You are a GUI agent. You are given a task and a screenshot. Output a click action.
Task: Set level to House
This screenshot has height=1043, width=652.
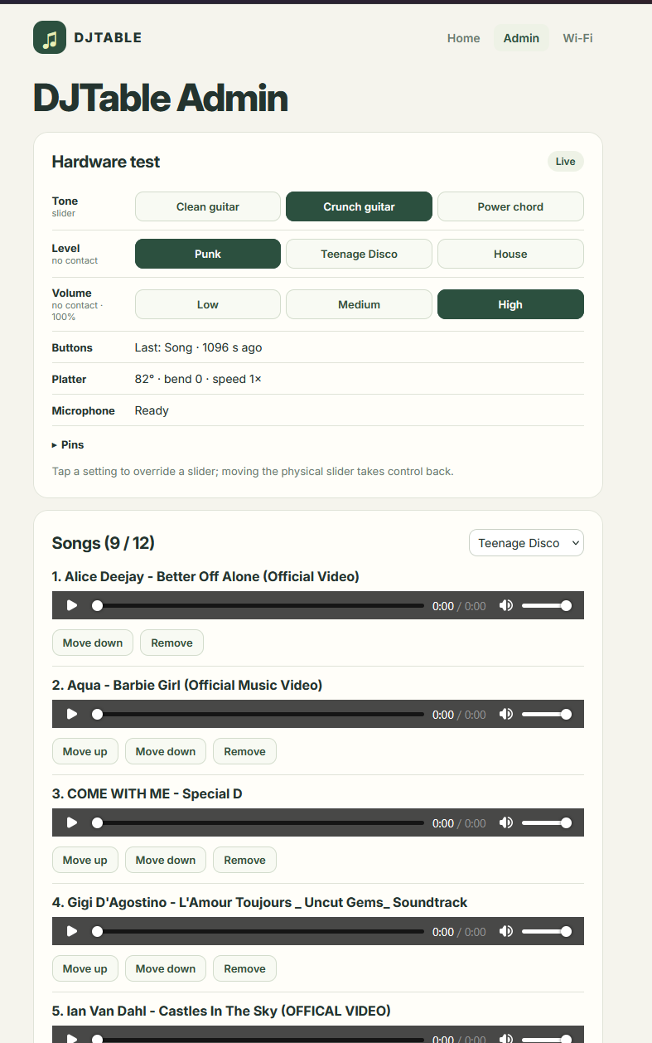(x=510, y=254)
